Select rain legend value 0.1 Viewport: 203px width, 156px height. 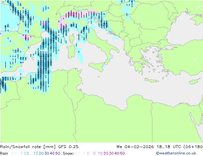point(14,153)
